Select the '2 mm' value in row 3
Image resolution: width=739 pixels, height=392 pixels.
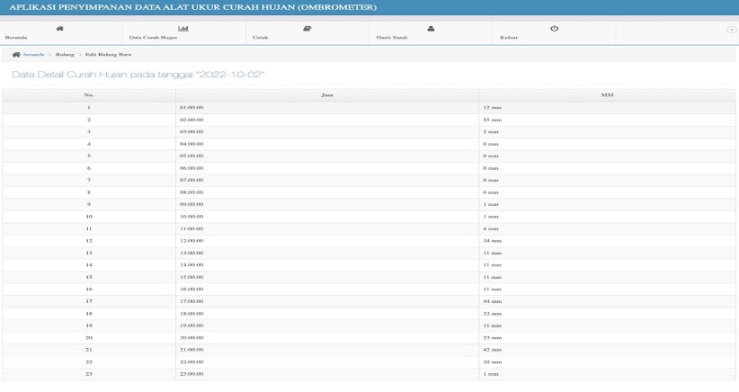491,132
